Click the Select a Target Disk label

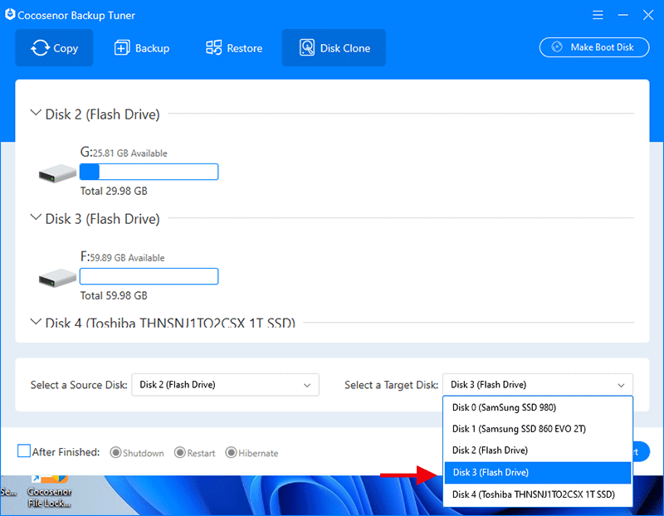[x=391, y=385]
